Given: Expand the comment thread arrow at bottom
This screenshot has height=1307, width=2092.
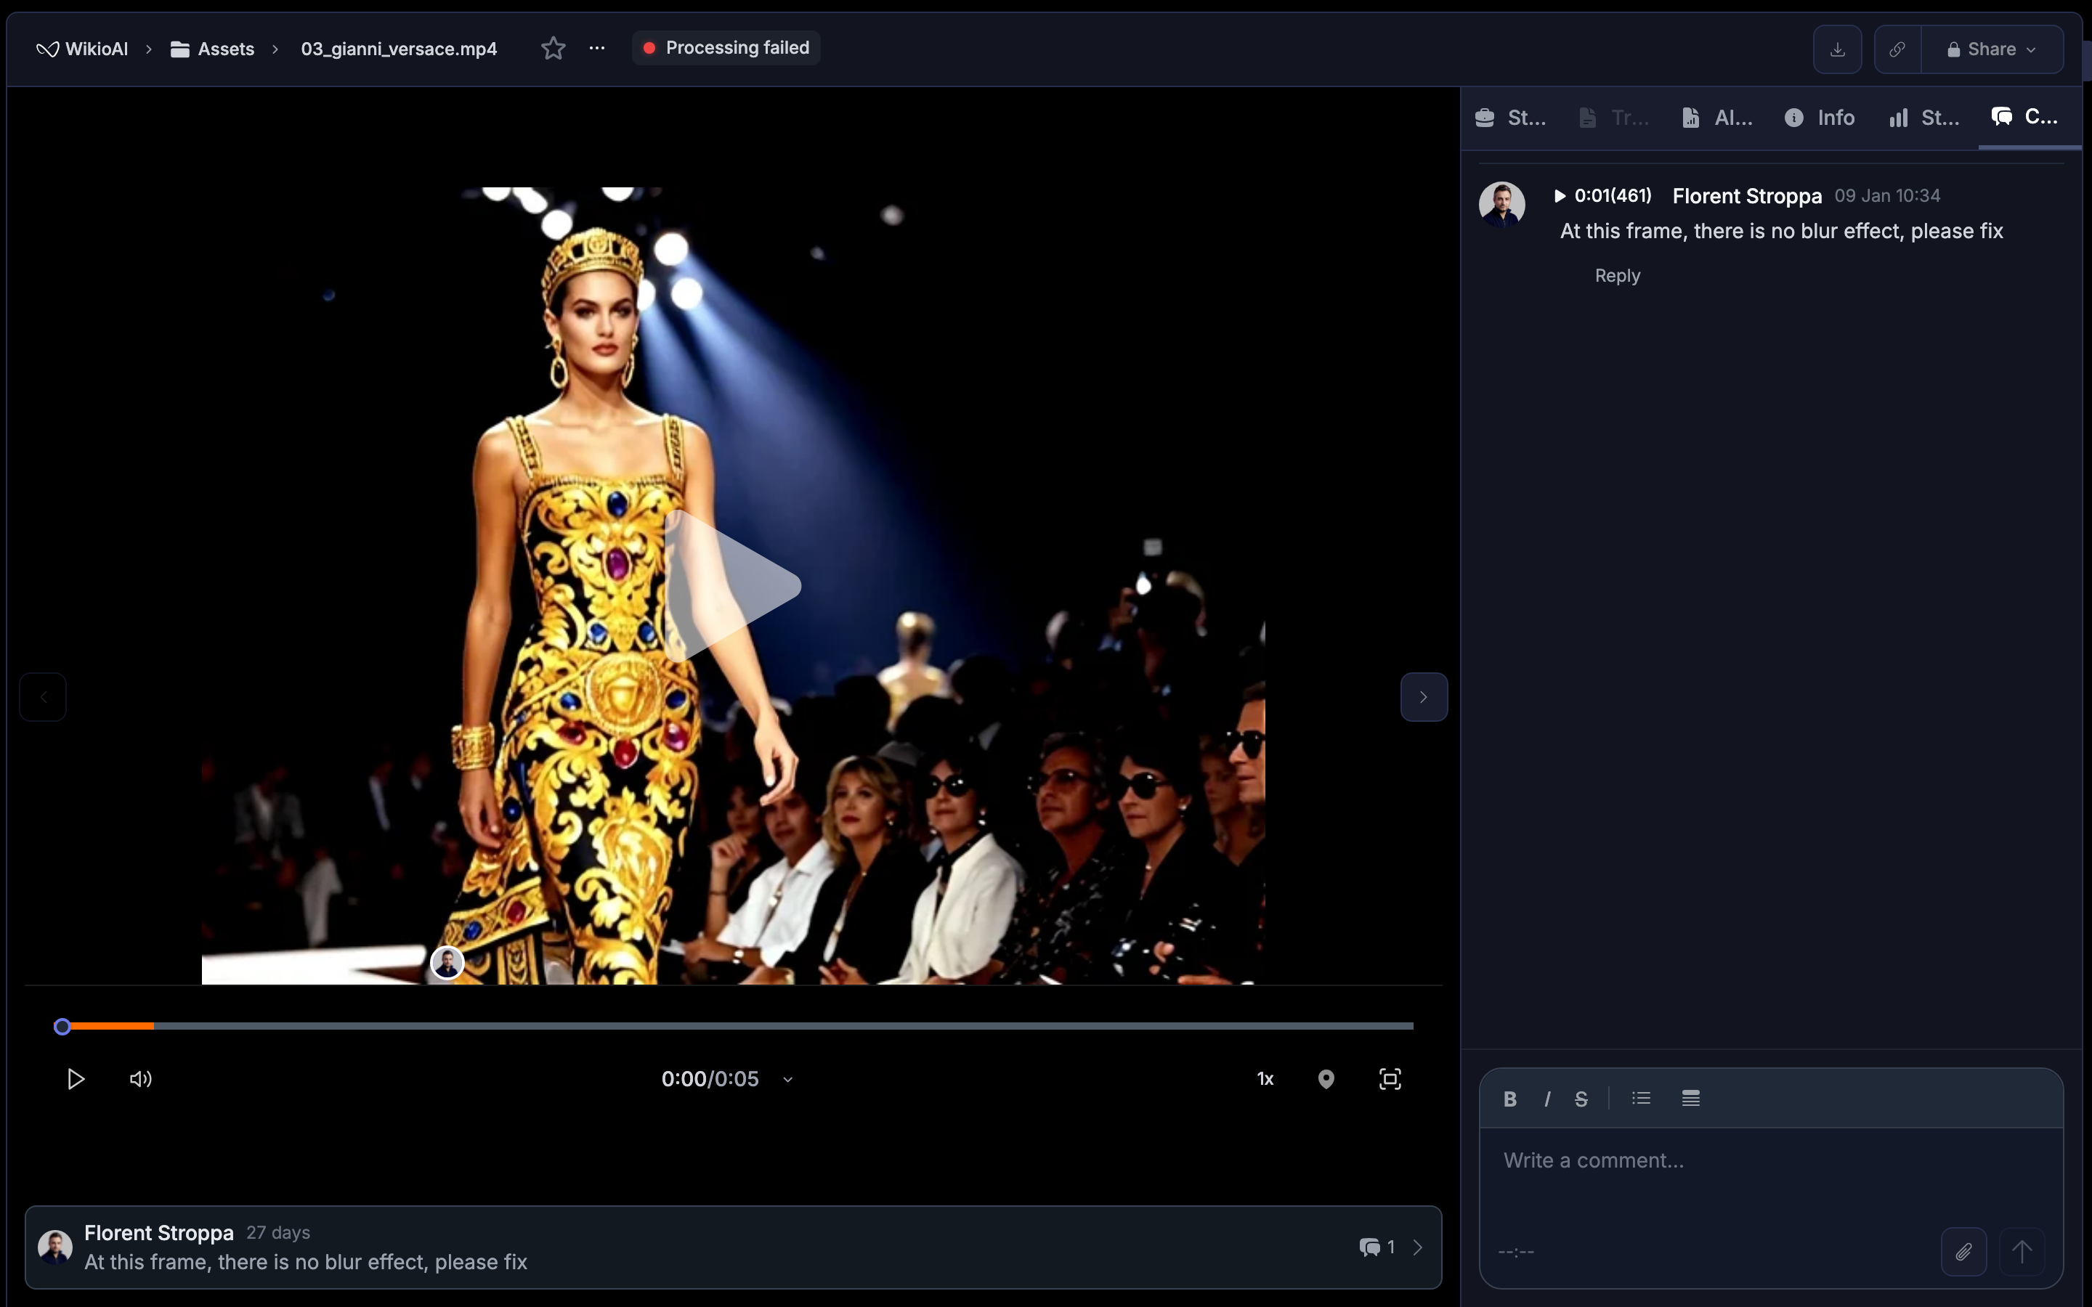Looking at the screenshot, I should pos(1417,1247).
